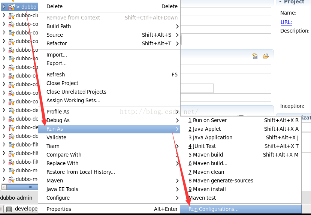Collapse the Project section triangle
Image resolution: width=311 pixels, height=215 pixels.
[280, 2]
